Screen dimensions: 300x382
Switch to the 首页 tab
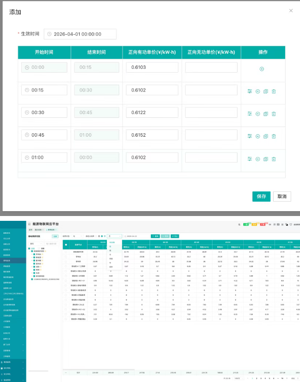point(30,230)
